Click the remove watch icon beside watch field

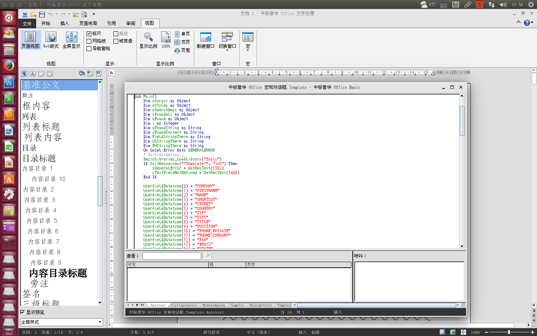207,256
